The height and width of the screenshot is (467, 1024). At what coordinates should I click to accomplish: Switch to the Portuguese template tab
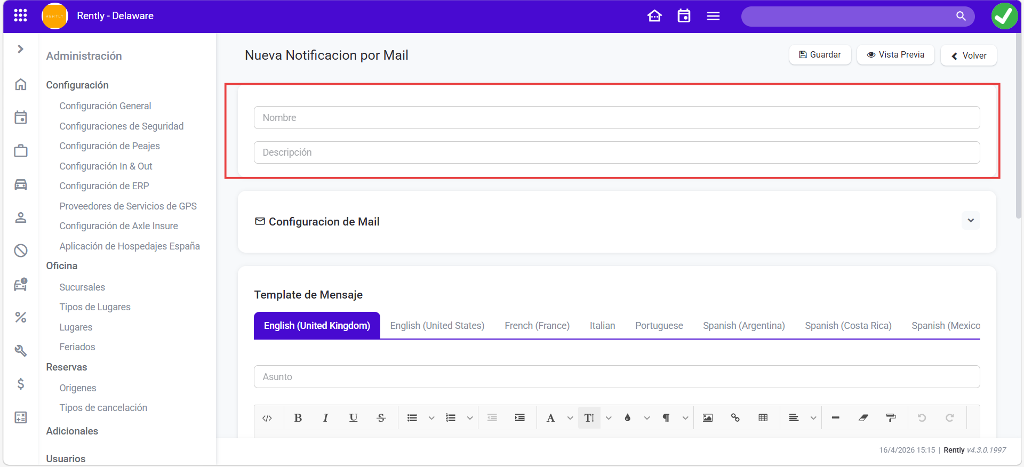point(659,326)
